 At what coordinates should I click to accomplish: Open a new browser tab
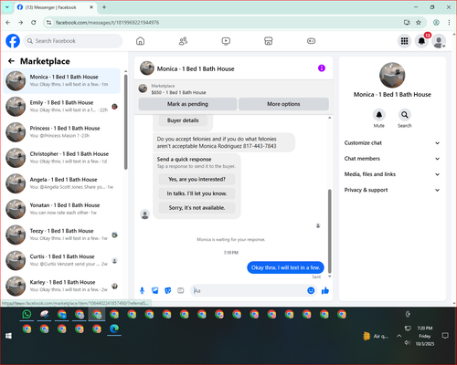[x=104, y=7]
